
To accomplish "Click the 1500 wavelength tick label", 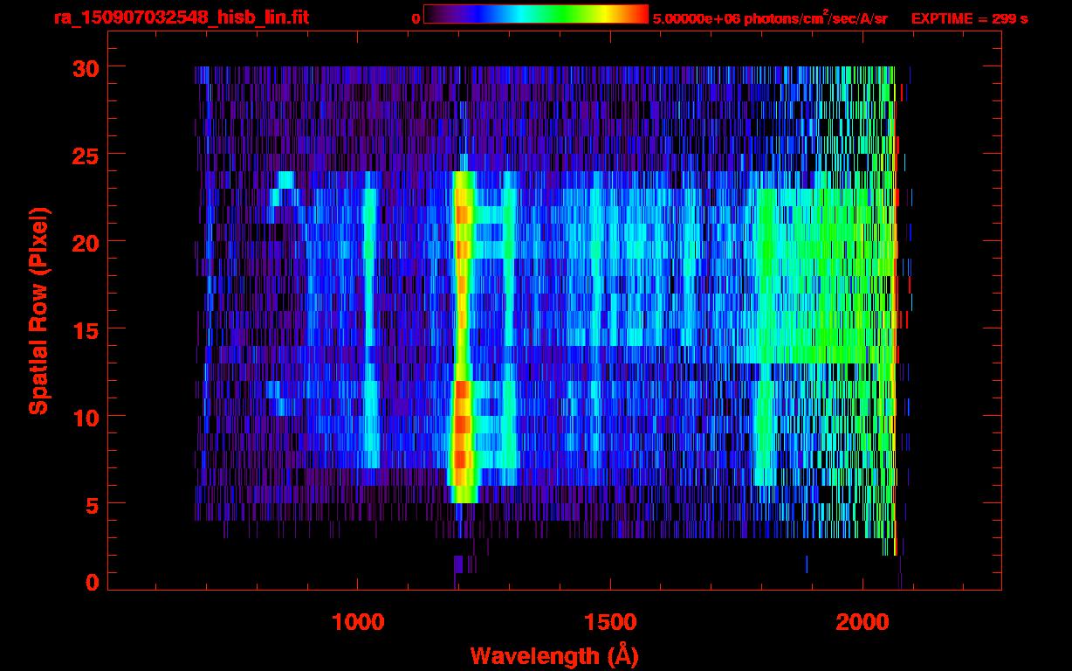I will [x=610, y=622].
